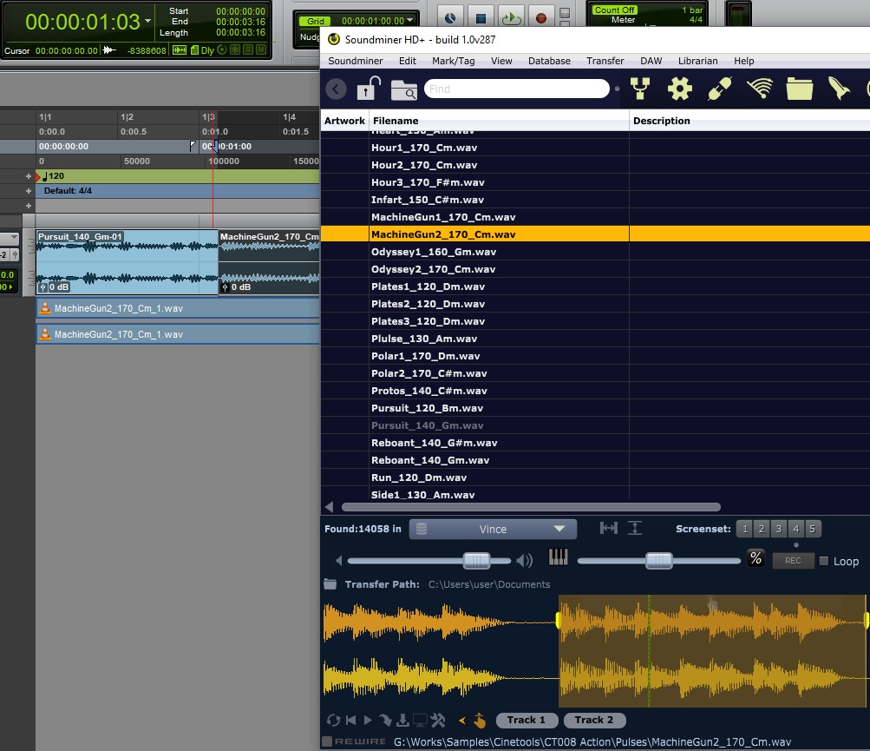
Task: Open the Vince database dropdown
Action: click(493, 529)
